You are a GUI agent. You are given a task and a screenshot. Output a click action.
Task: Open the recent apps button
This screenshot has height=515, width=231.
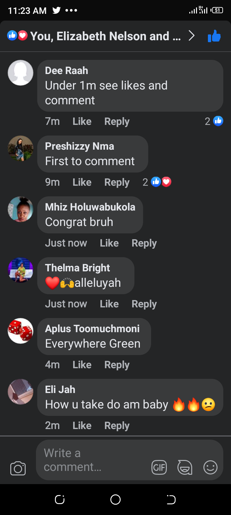[x=60, y=500]
